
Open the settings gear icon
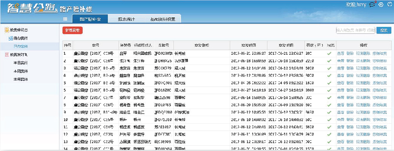381,4
